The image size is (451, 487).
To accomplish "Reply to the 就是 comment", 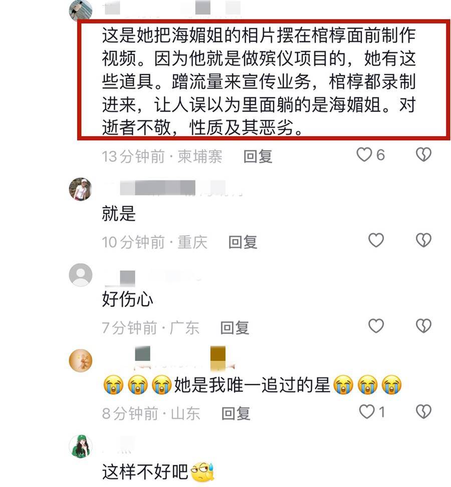I will coord(243,242).
